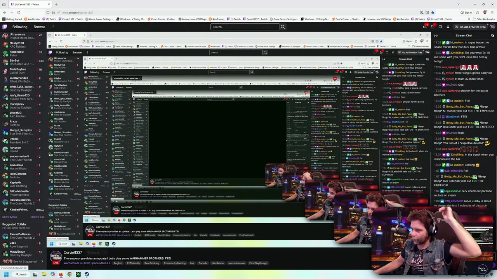
Task: Open the Other Bookmarks folder
Action: click(x=484, y=19)
